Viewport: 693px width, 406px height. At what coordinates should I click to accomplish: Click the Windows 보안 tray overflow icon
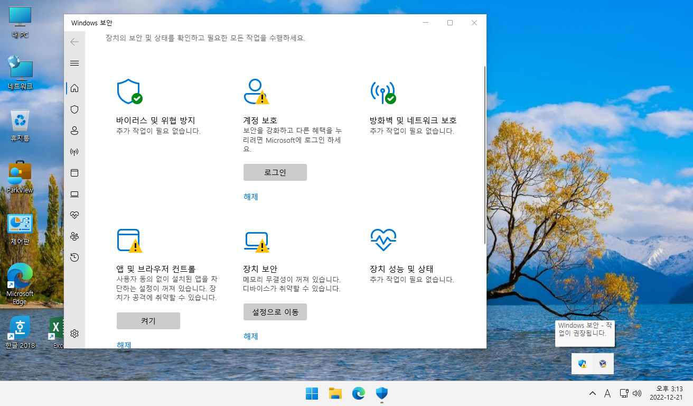[582, 364]
